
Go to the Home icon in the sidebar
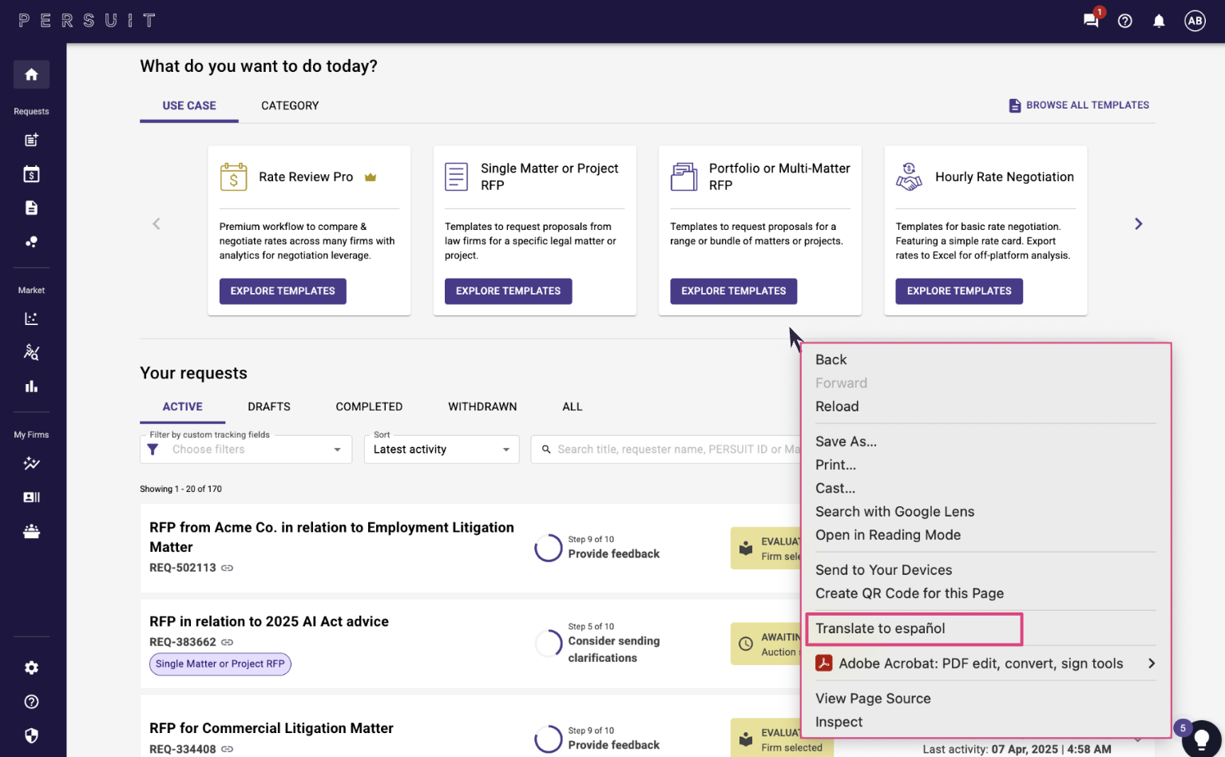(31, 74)
